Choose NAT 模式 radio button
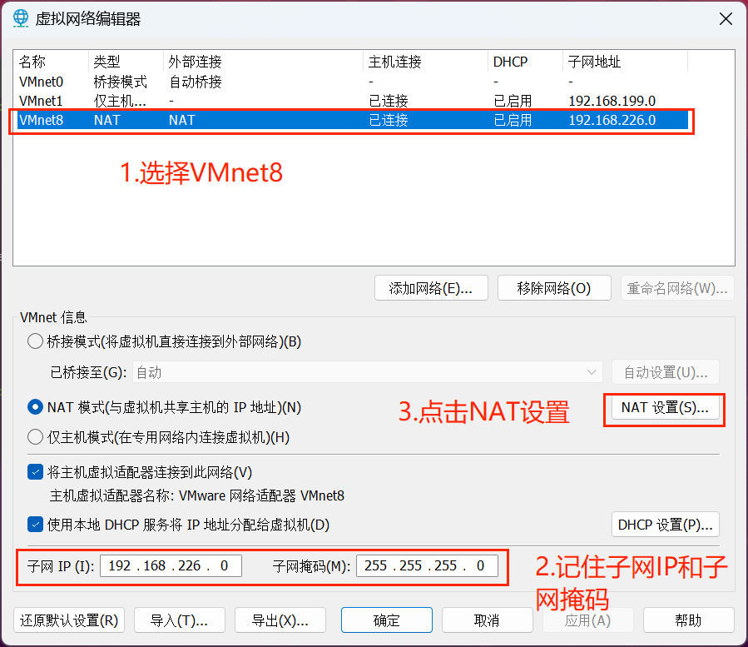Viewport: 748px width, 647px height. (36, 407)
